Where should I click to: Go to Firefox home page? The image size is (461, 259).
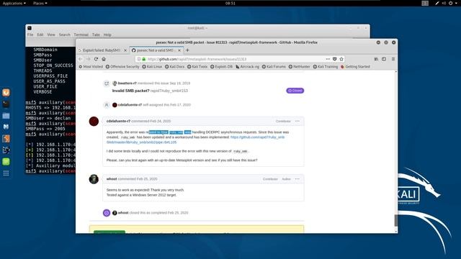click(104, 59)
